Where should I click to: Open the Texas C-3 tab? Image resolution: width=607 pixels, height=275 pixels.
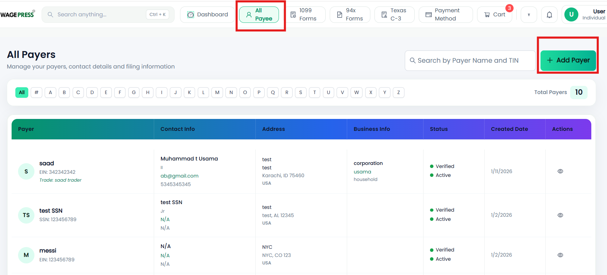point(394,15)
